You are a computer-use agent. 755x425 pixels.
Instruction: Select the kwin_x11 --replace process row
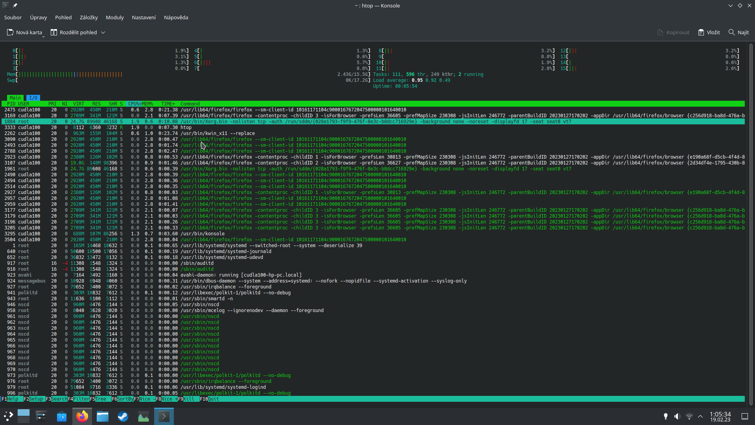coord(373,133)
